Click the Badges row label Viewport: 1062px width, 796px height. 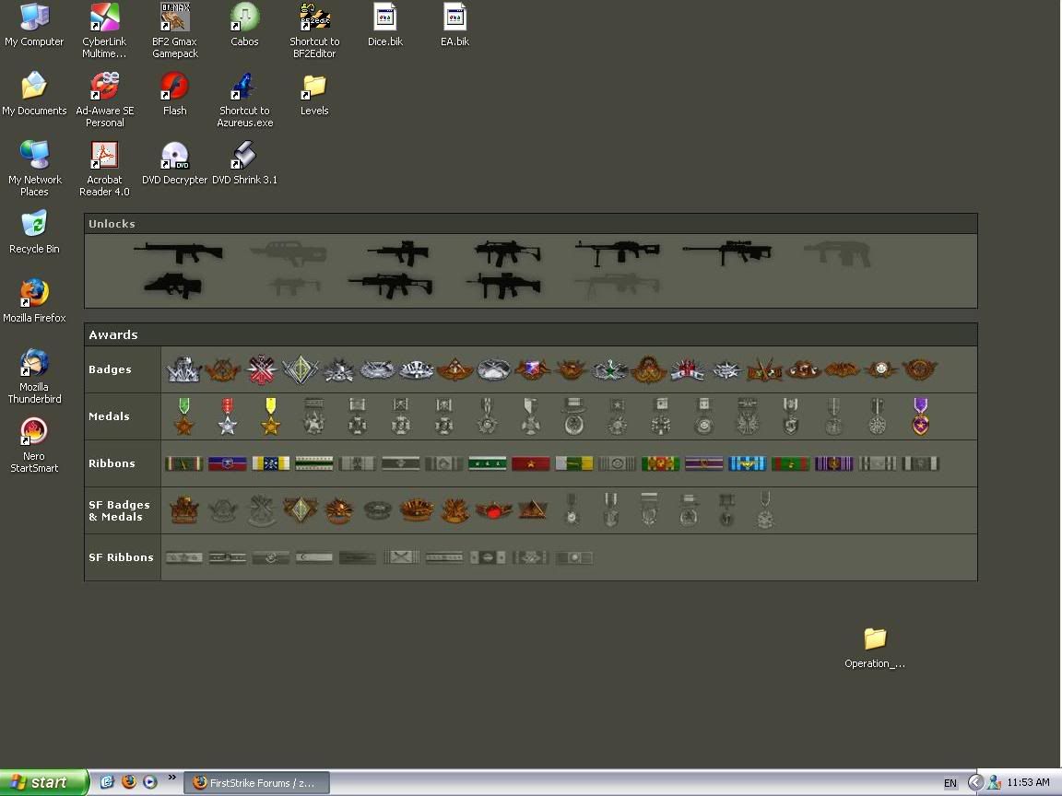[110, 369]
